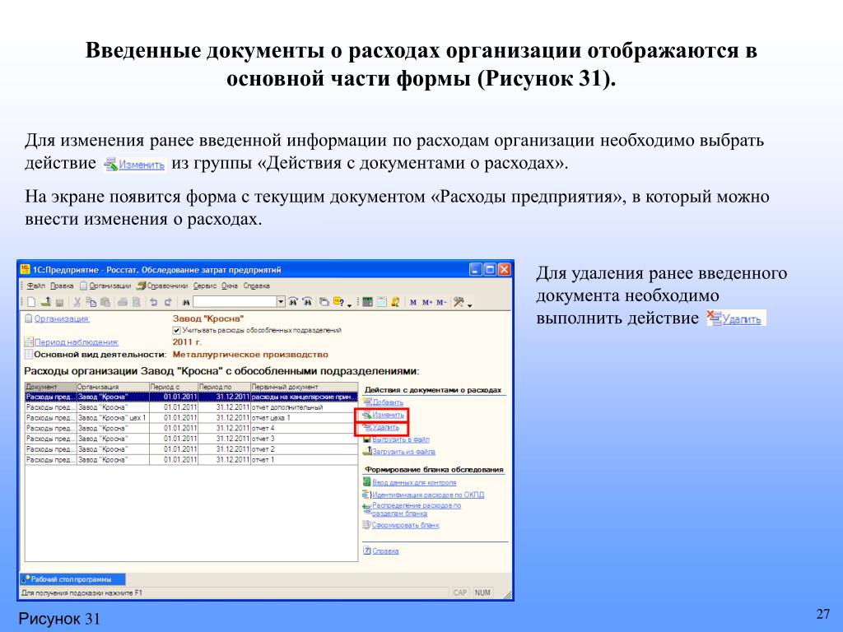Open the Организации menu

105,286
